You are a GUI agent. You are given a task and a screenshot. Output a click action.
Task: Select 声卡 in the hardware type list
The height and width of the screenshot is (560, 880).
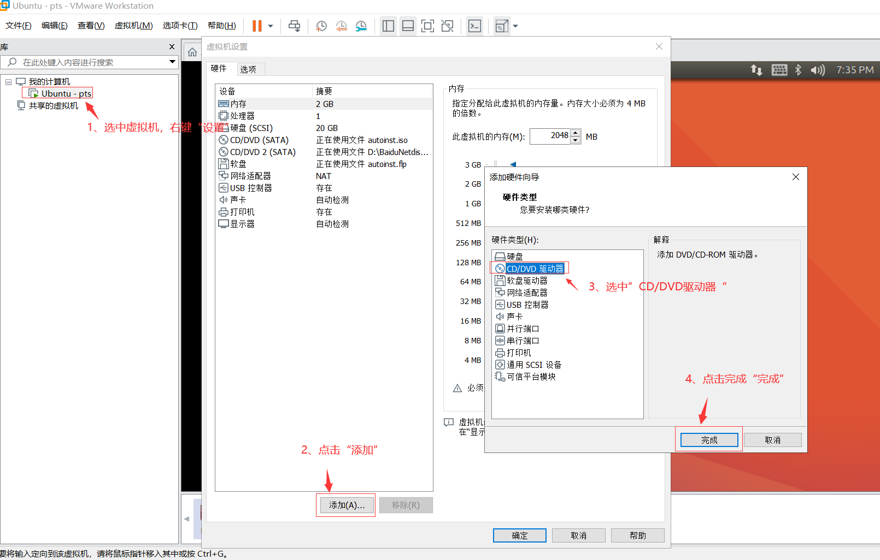pyautogui.click(x=514, y=316)
